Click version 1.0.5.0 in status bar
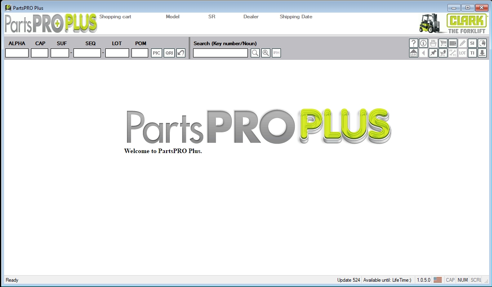 click(423, 280)
